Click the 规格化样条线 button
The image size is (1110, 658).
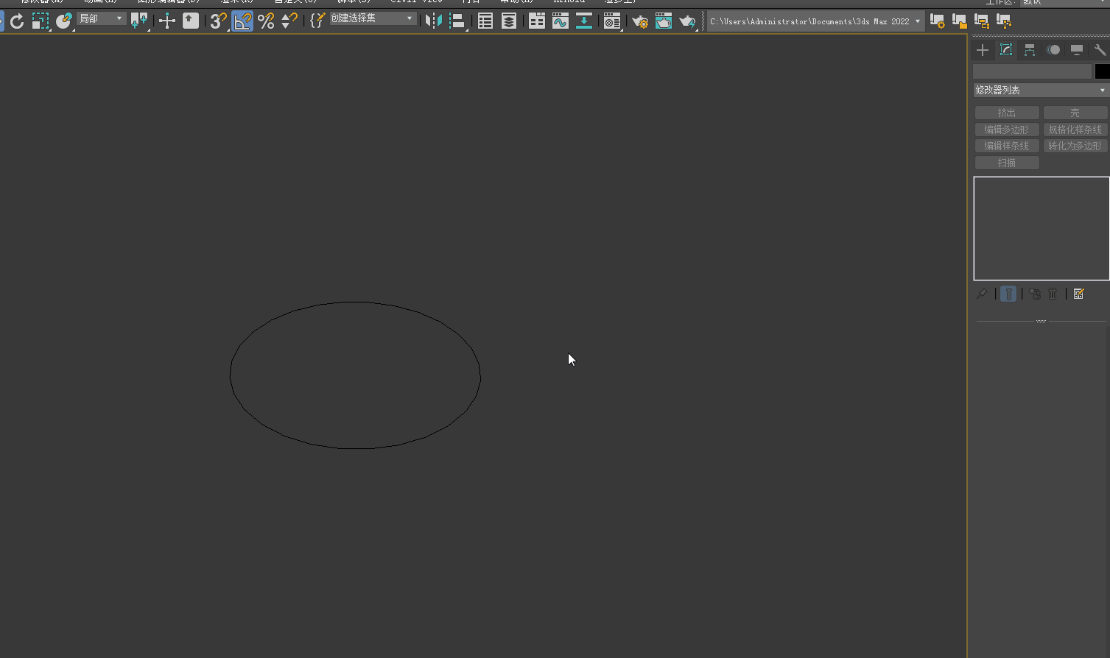tap(1075, 130)
